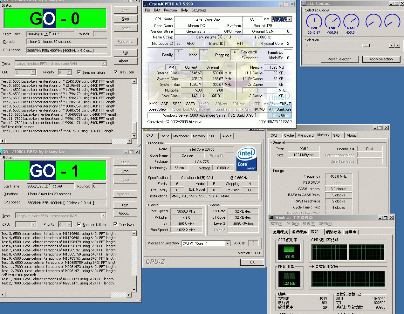The width and height of the screenshot is (404, 314).
Task: Open 說明 menu in Task Manager
Action: click(x=325, y=224)
